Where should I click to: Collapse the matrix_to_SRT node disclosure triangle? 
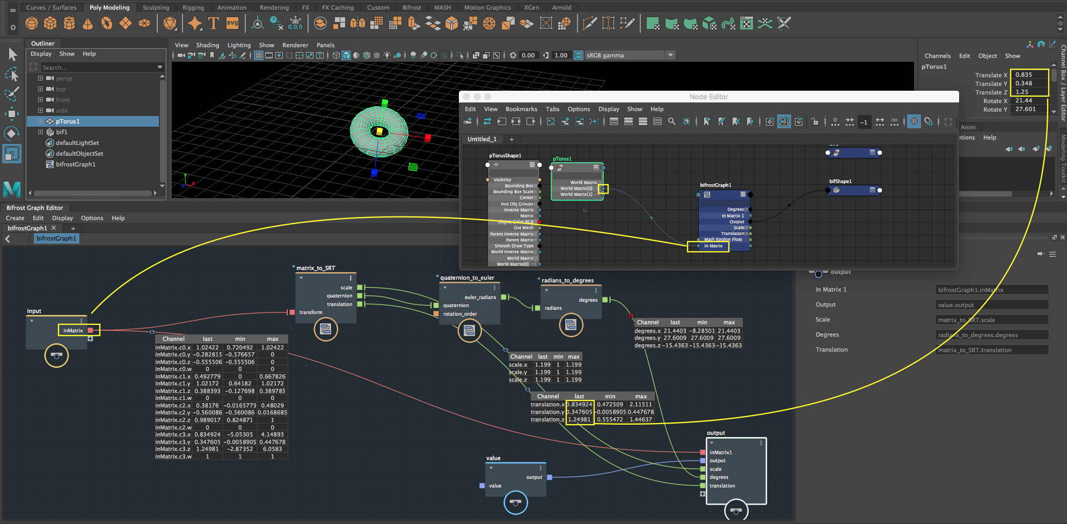click(x=301, y=278)
